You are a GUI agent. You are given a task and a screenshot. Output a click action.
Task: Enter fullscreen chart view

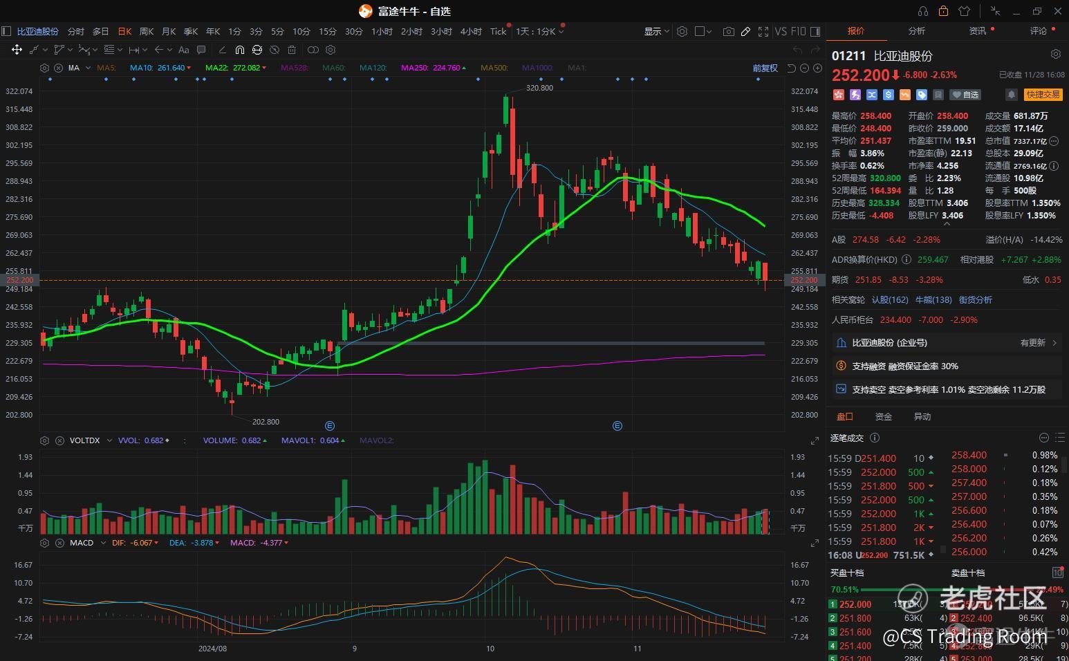[763, 31]
